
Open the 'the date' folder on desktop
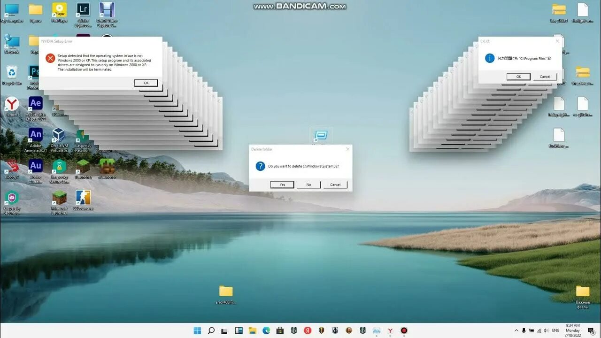point(583,75)
